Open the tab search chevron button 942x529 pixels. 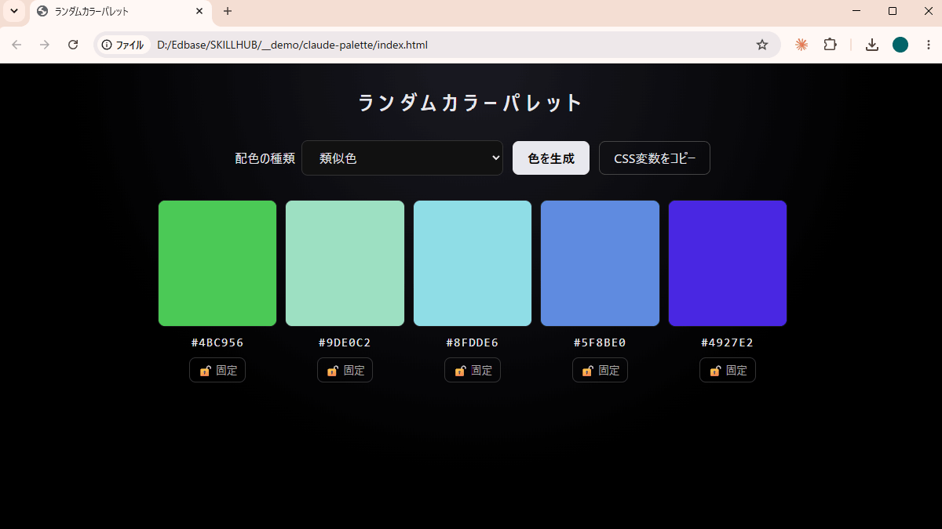point(13,11)
